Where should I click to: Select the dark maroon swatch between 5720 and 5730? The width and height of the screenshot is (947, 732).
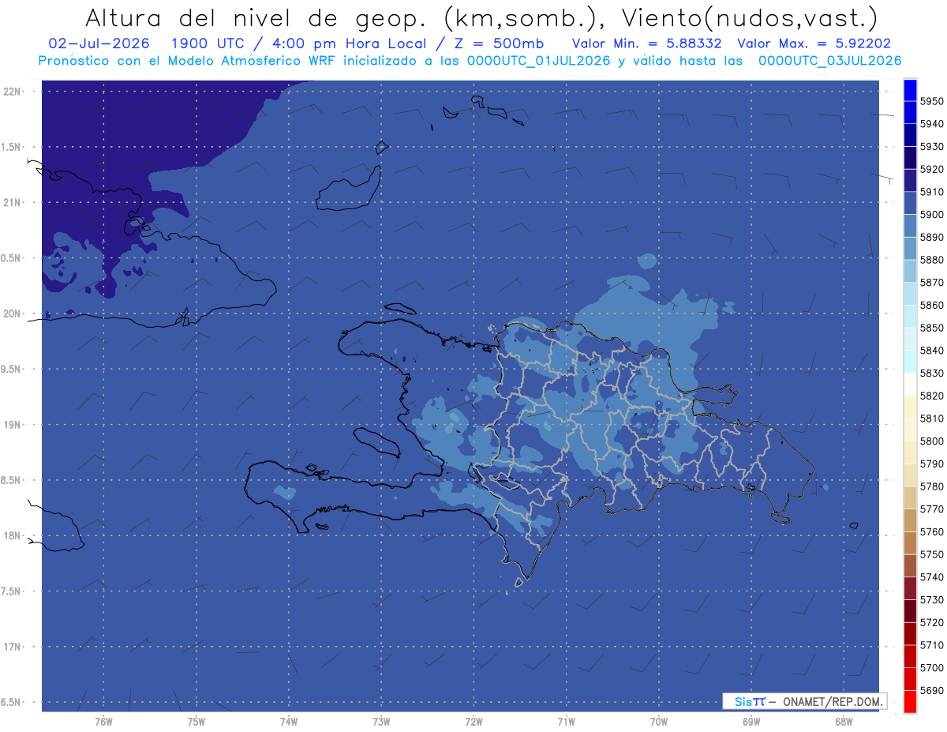909,611
